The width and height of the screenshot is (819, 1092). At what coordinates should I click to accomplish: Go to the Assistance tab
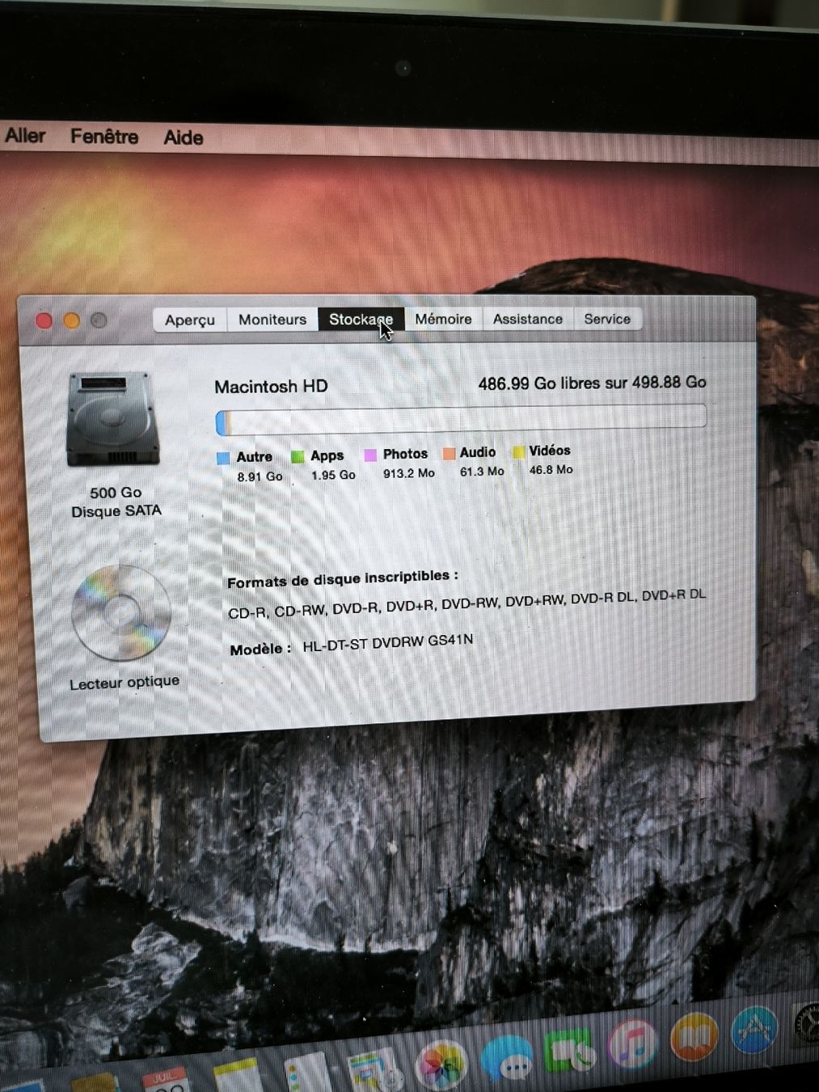[x=528, y=319]
